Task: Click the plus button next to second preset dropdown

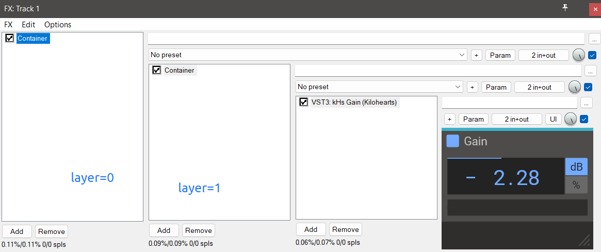Action: pos(472,87)
